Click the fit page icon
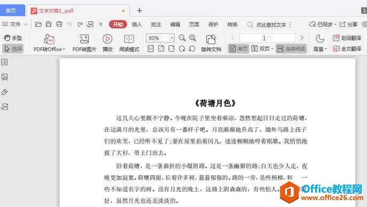 pos(161,49)
